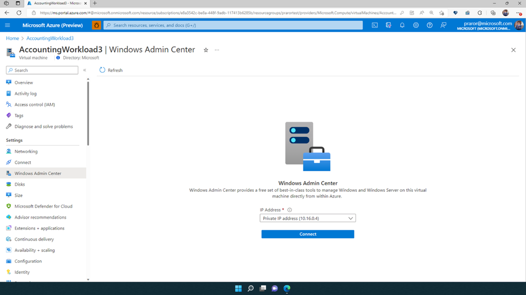Open the IP Address dropdown
The width and height of the screenshot is (526, 295).
[307, 218]
